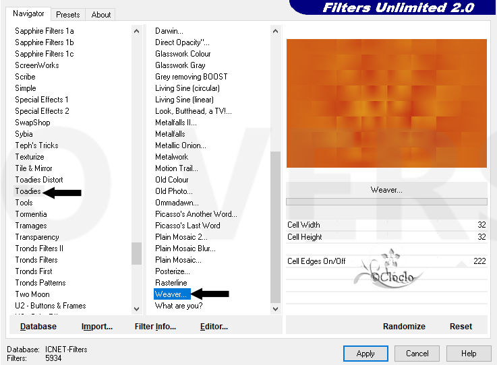Adjust the Cell Height slider

click(x=386, y=237)
